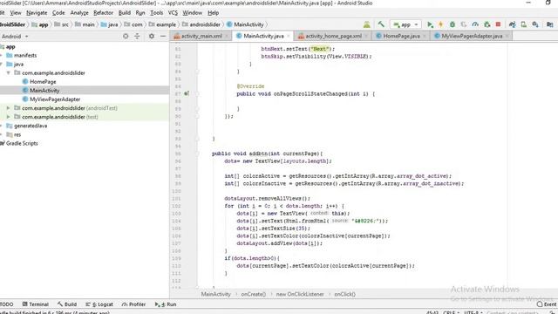Click the Make Project hammer icon
This screenshot has height=314, width=558.
(x=381, y=24)
